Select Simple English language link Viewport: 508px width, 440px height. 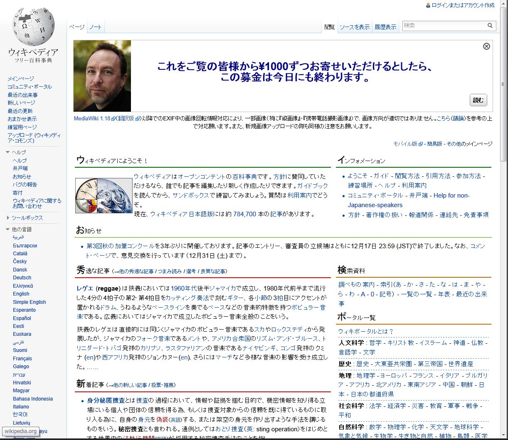(x=30, y=302)
